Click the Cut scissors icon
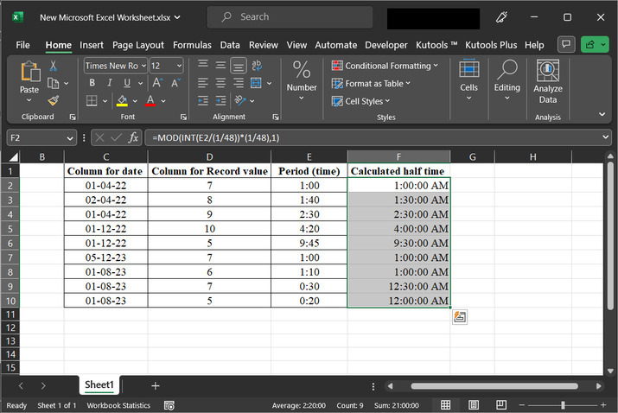Viewport: 618px width, 413px height. pos(54,67)
